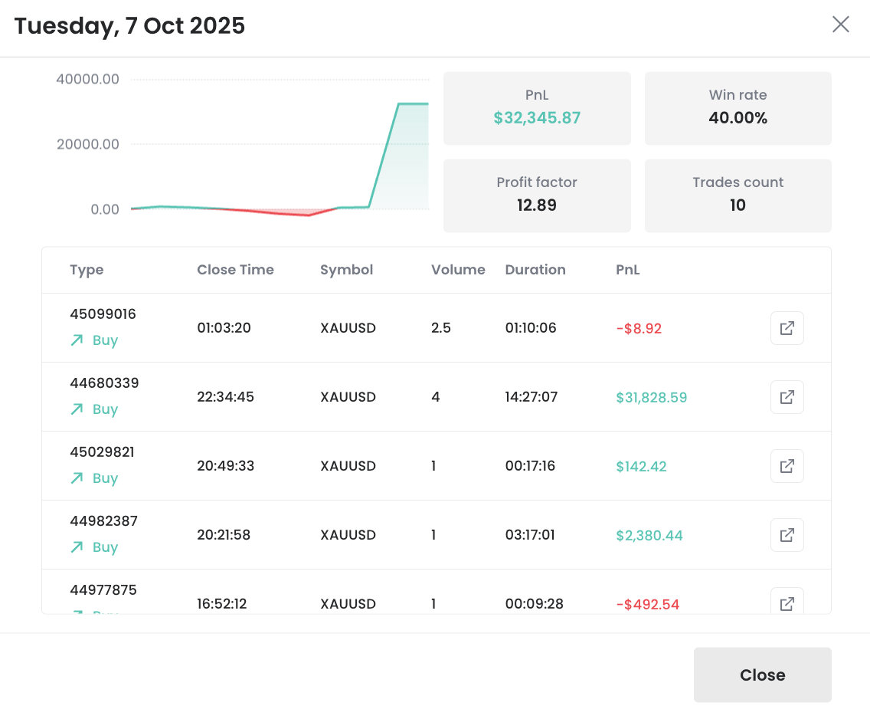The width and height of the screenshot is (870, 719).
Task: Click the Close Time column header
Action: pyautogui.click(x=235, y=270)
